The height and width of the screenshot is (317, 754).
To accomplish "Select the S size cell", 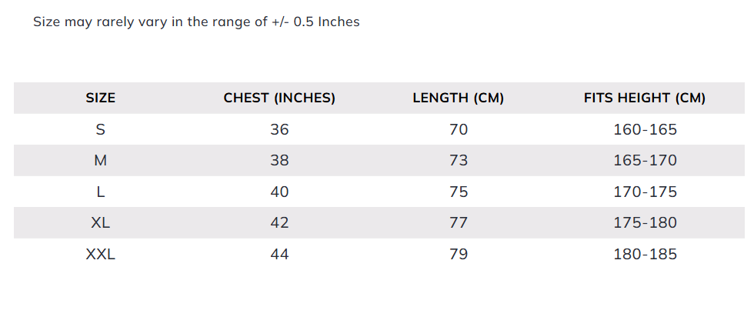I will coord(101,130).
